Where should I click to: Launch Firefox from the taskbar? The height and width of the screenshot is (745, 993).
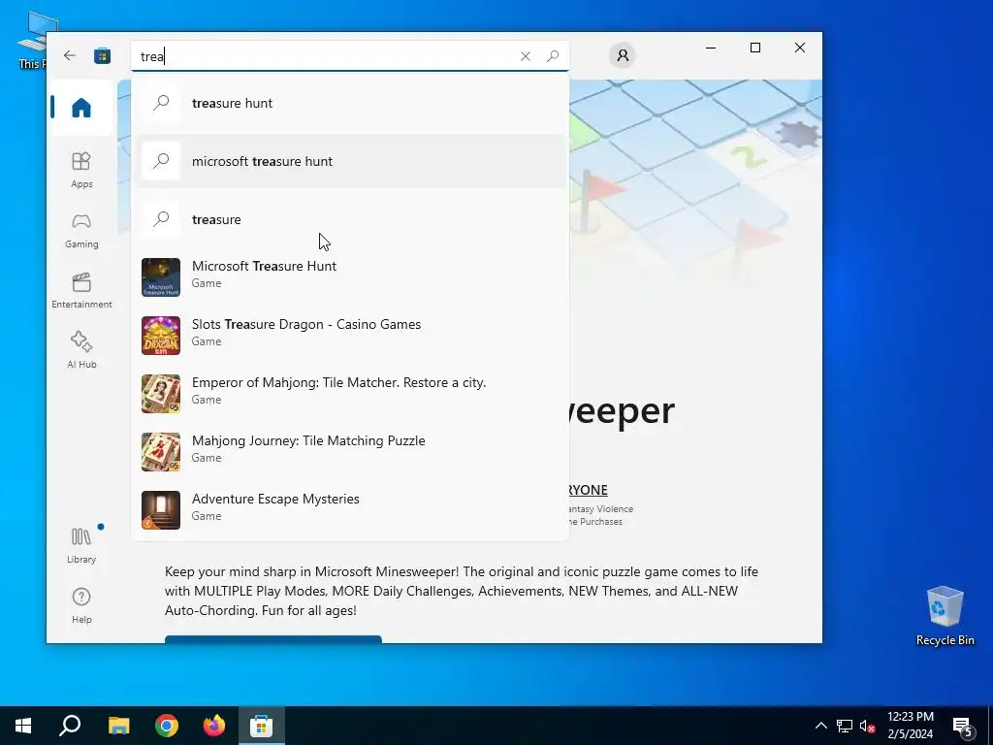pyautogui.click(x=214, y=726)
